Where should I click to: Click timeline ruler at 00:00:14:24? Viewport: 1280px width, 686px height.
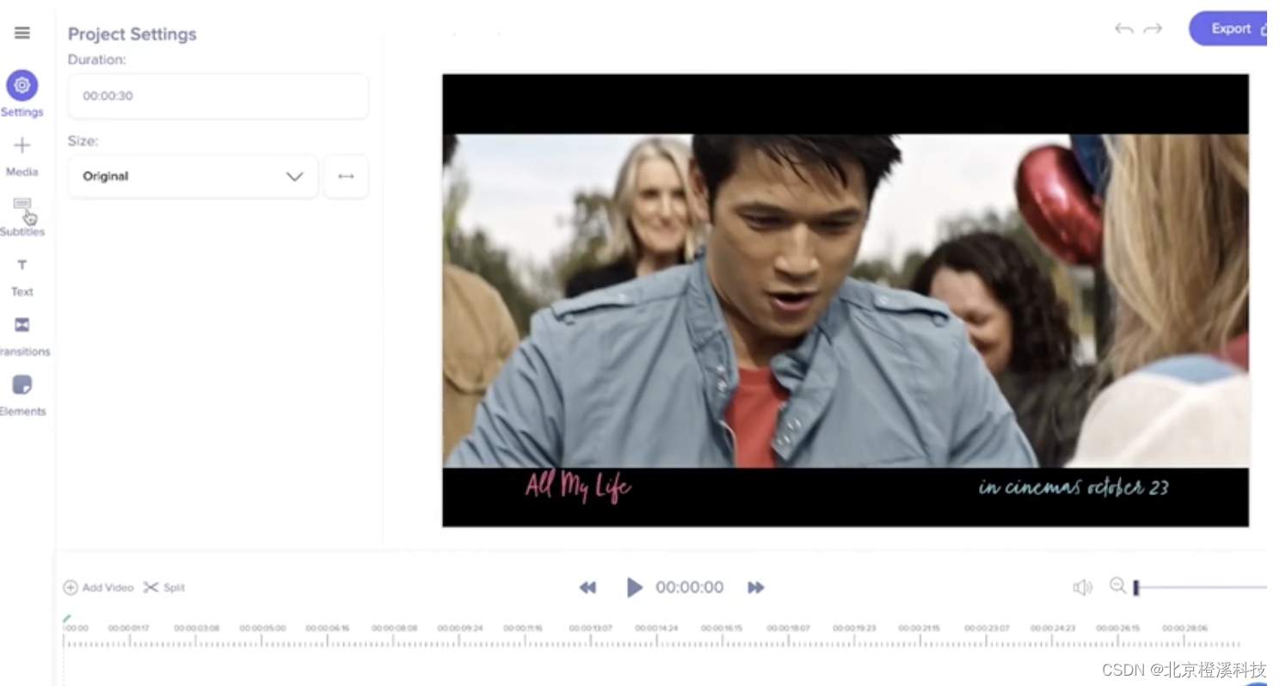point(656,628)
